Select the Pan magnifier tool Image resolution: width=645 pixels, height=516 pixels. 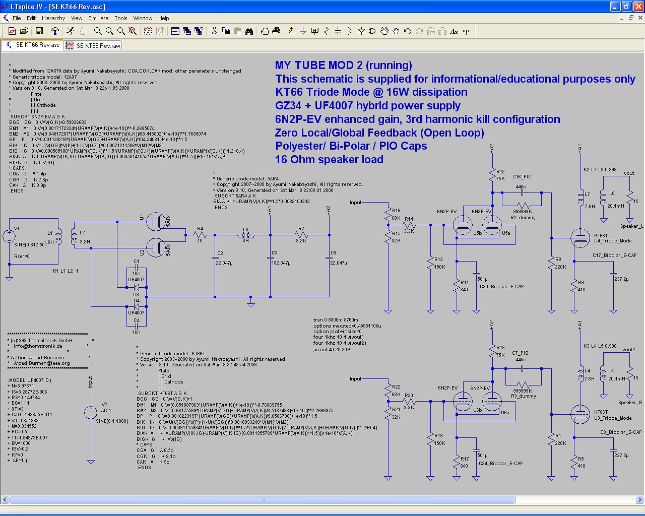(x=109, y=31)
